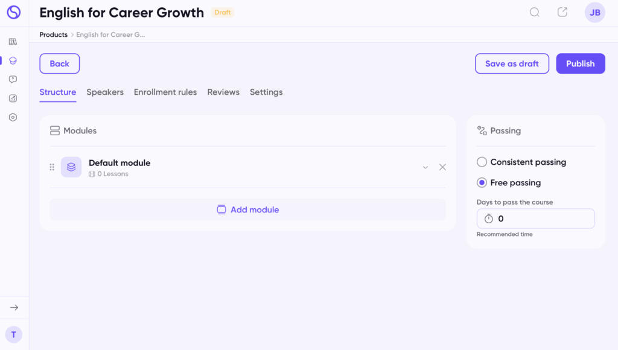
Task: Click the purple logo at top-left
Action: 14,12
